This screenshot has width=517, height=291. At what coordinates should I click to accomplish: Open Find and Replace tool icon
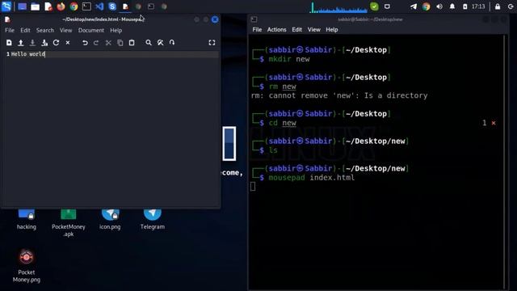coord(160,43)
